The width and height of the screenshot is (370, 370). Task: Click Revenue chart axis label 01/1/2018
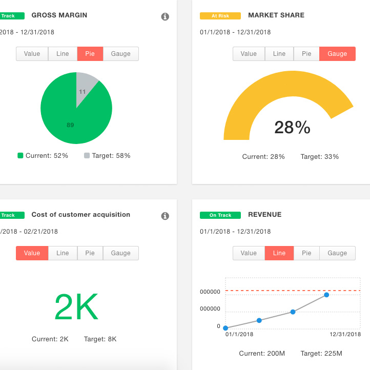pos(239,334)
